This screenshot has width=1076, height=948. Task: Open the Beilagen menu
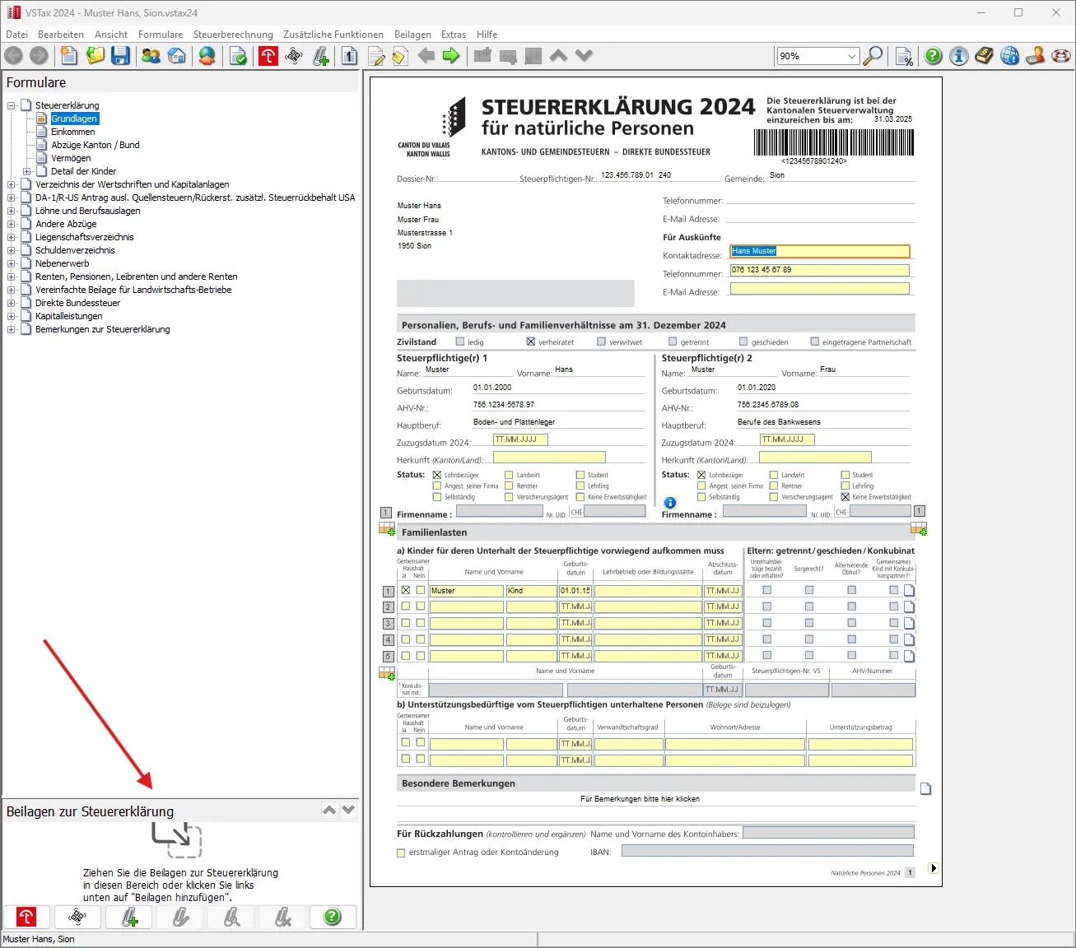click(412, 35)
